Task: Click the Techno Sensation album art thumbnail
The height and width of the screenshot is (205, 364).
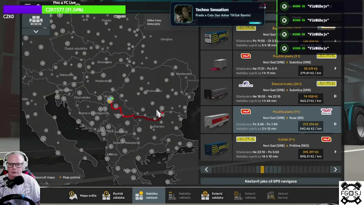Action: pos(183,14)
